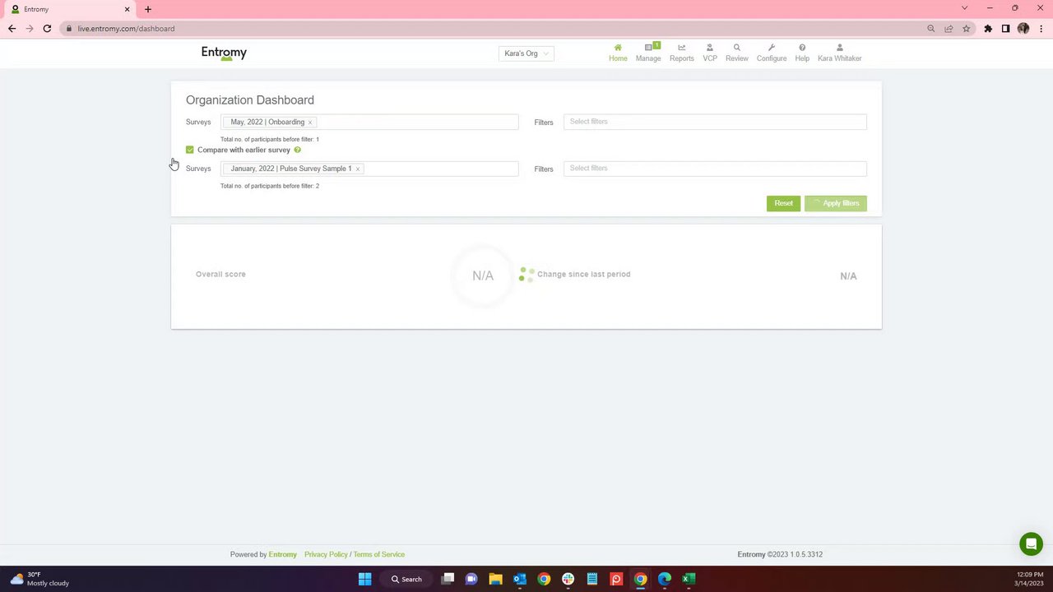Viewport: 1053px width, 592px height.
Task: Click the Apply filters button
Action: [x=836, y=203]
